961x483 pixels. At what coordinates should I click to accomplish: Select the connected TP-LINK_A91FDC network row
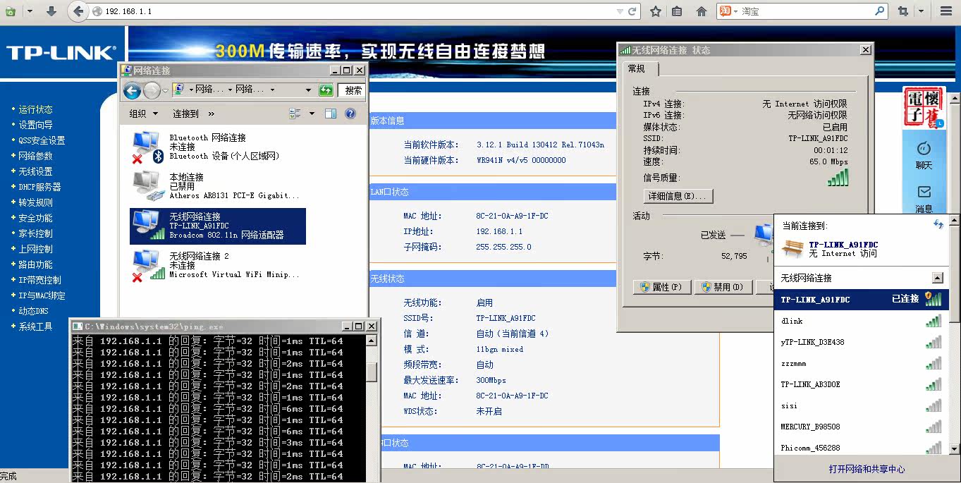click(x=862, y=299)
